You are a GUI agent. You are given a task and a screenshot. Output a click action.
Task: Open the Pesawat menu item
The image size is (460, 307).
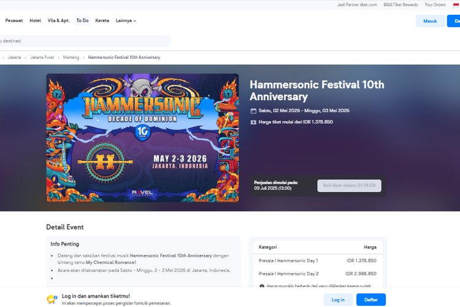pos(13,20)
